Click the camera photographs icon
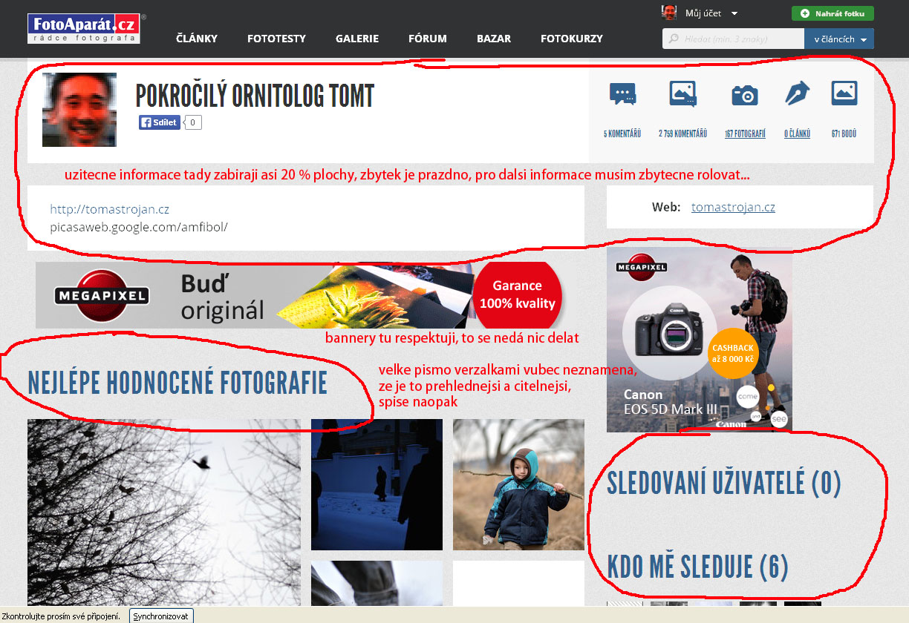The height and width of the screenshot is (623, 909). 744,94
